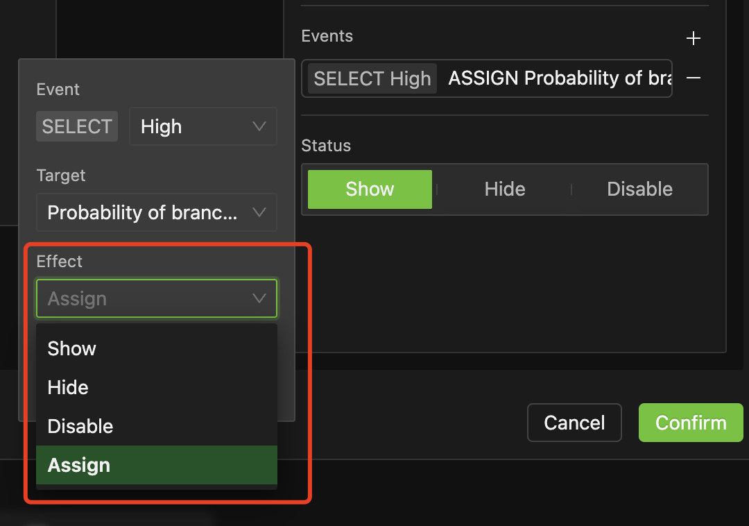Set Status to Show
Image resolution: width=749 pixels, height=526 pixels.
pyautogui.click(x=370, y=189)
